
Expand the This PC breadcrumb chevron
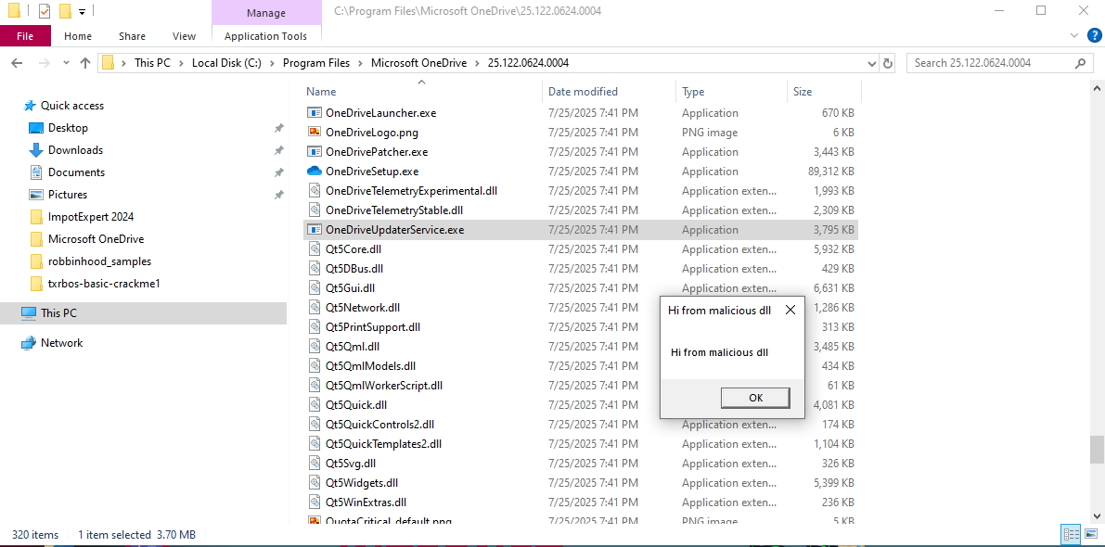point(181,63)
